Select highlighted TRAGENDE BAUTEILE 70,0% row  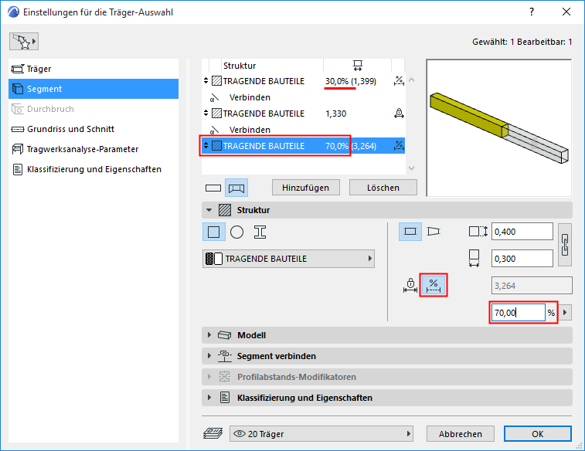click(303, 146)
